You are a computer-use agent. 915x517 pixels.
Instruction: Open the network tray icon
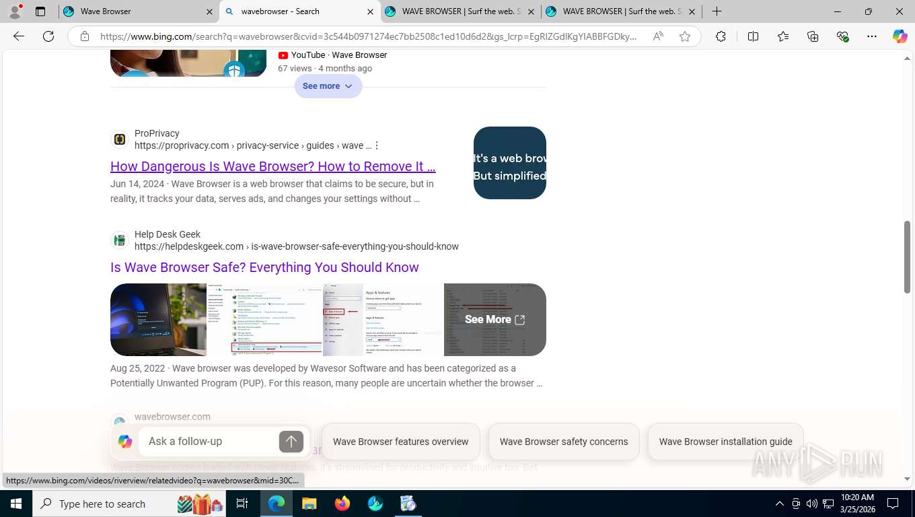click(x=828, y=504)
